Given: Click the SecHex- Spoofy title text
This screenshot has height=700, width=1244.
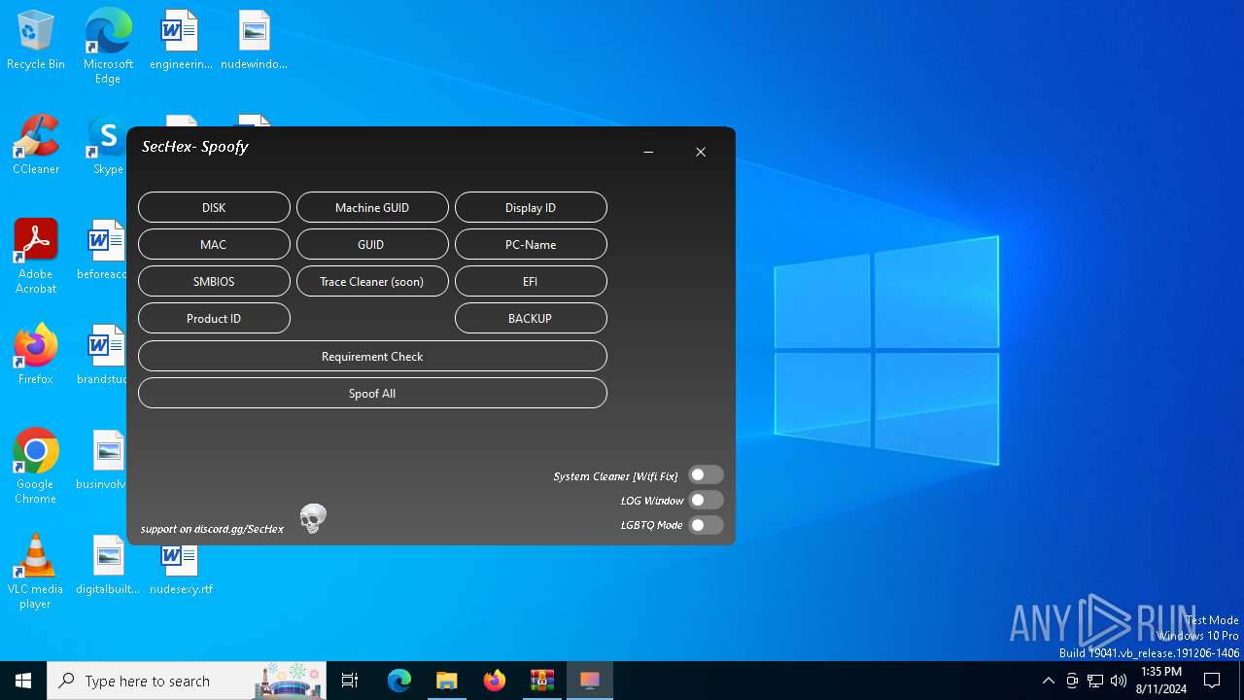Looking at the screenshot, I should (x=195, y=147).
